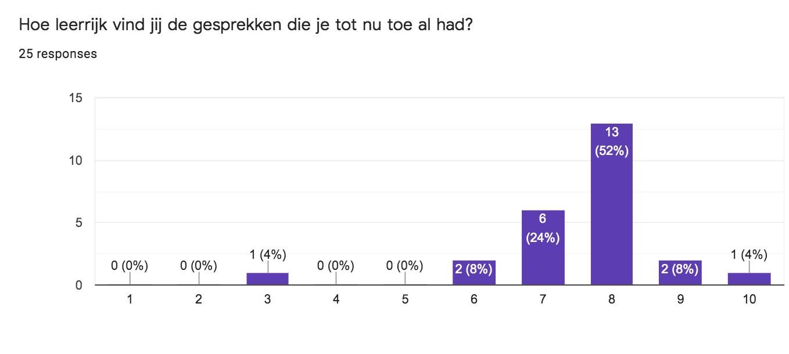Viewport: 789px width, 354px height.
Task: Click the bar for rating 10
Action: (x=749, y=279)
